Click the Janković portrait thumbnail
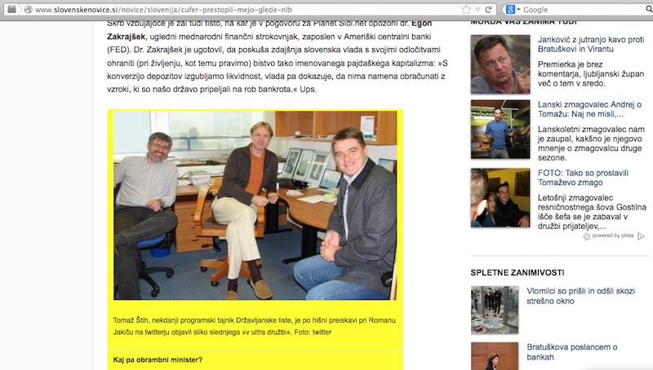653x370 pixels. (500, 64)
